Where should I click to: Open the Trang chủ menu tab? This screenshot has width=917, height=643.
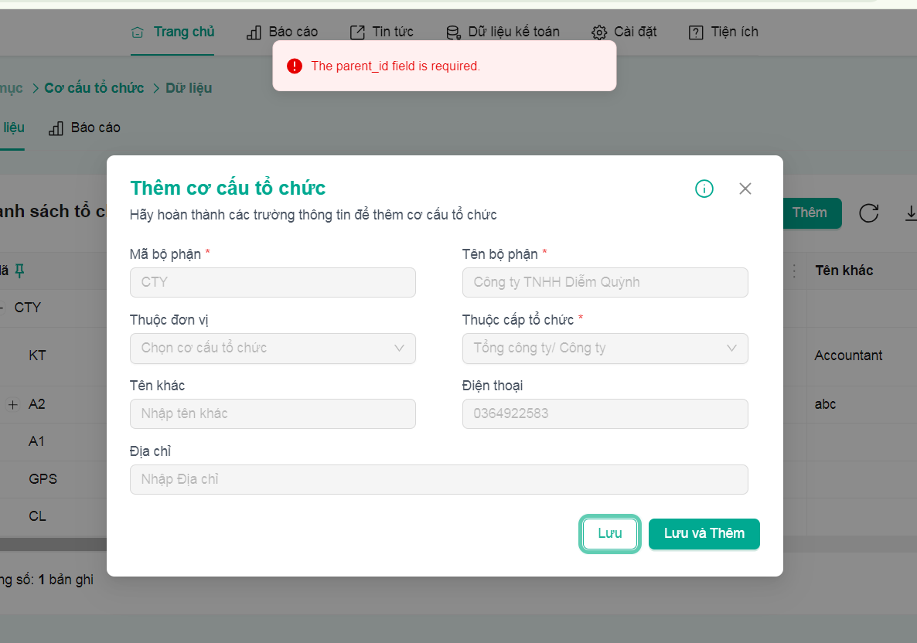[x=172, y=32]
